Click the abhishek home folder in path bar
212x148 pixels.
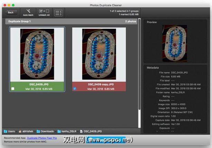[x=26, y=131]
